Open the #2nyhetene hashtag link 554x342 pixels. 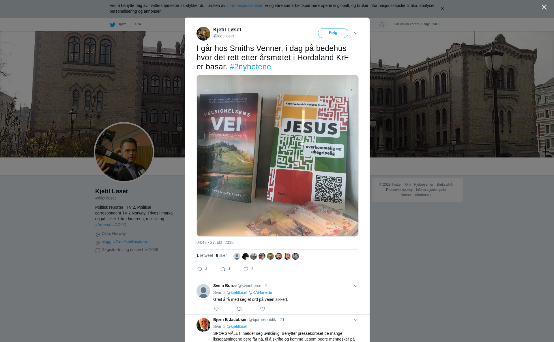pos(250,67)
